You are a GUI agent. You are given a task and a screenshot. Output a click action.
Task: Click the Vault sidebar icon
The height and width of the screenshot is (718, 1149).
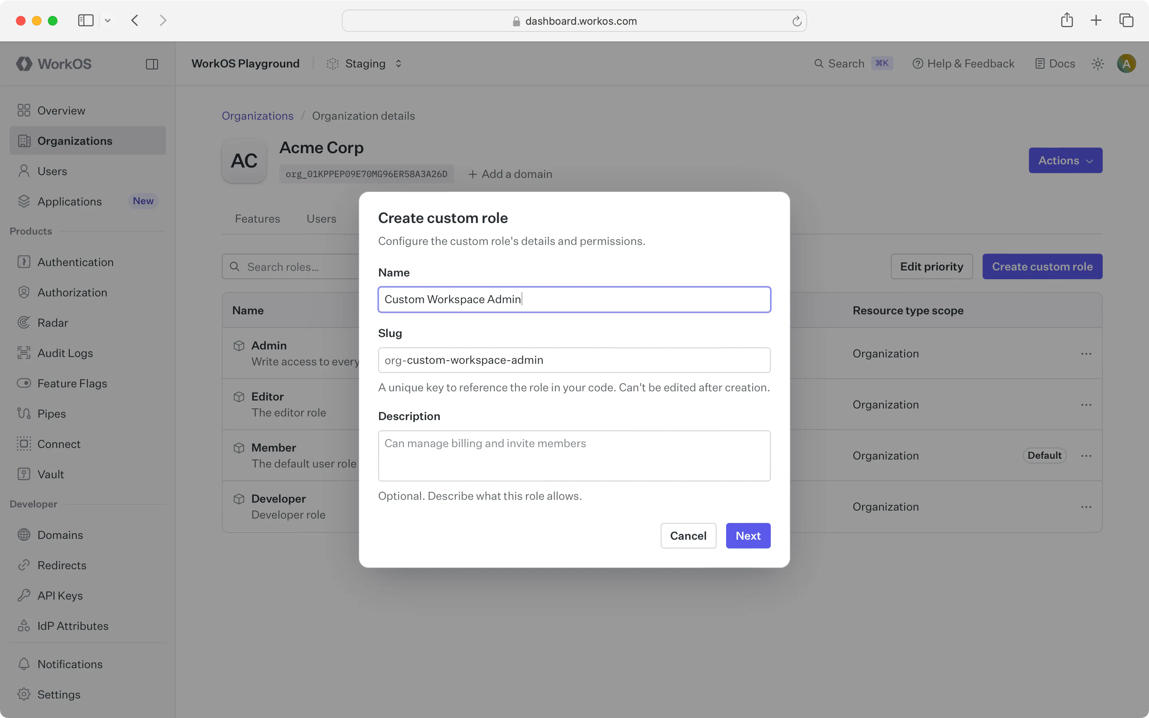click(24, 474)
